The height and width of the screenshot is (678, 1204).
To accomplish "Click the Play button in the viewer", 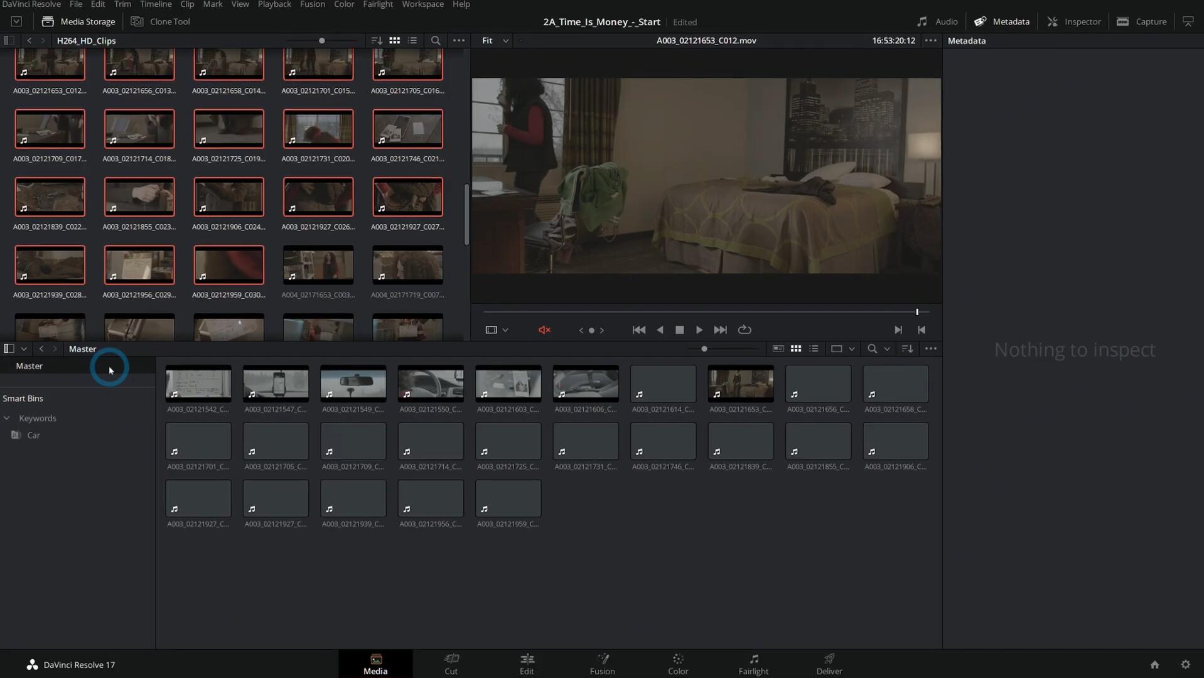I will coord(699,330).
